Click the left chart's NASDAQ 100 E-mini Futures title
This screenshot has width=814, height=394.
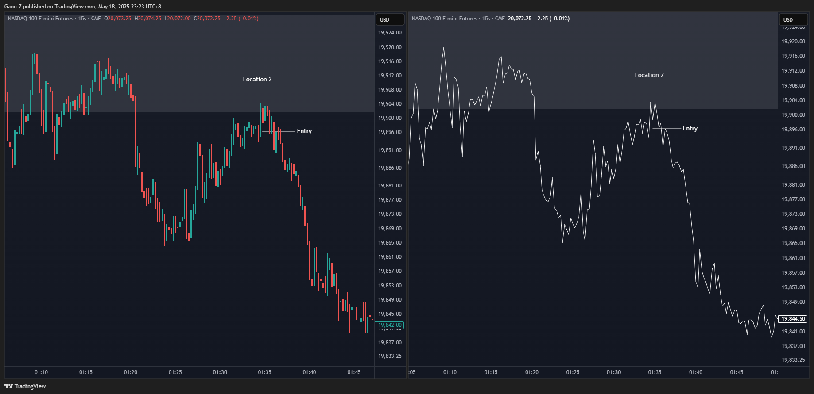(x=40, y=19)
